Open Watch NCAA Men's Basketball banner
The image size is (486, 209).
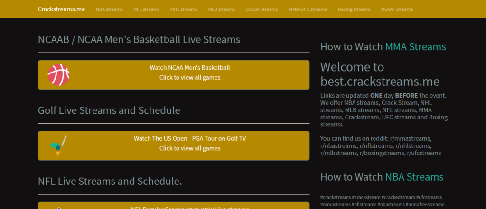coord(174,75)
